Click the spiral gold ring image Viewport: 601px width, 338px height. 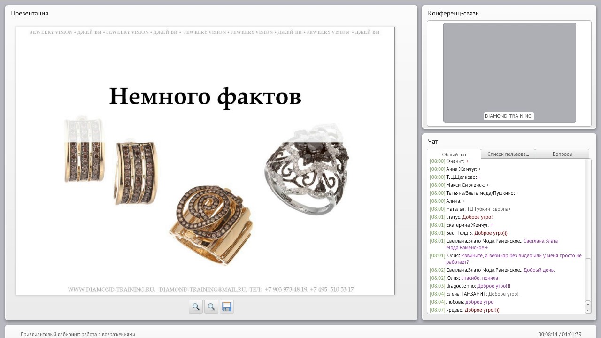coord(211,224)
